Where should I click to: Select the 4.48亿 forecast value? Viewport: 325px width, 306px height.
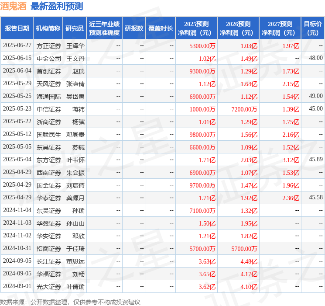pos(249,261)
